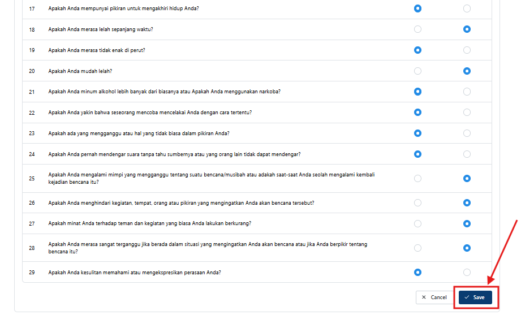
Task: Choose second radio option for question 29
Action: [x=467, y=273]
